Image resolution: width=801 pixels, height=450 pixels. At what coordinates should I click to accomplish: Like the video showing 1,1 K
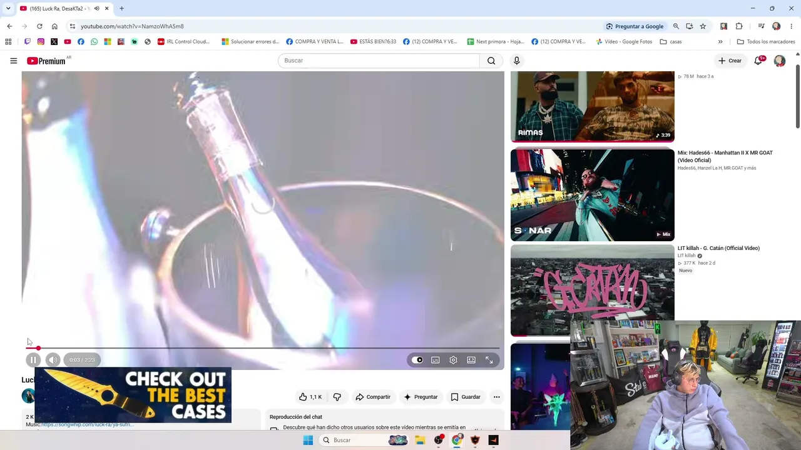click(x=310, y=397)
